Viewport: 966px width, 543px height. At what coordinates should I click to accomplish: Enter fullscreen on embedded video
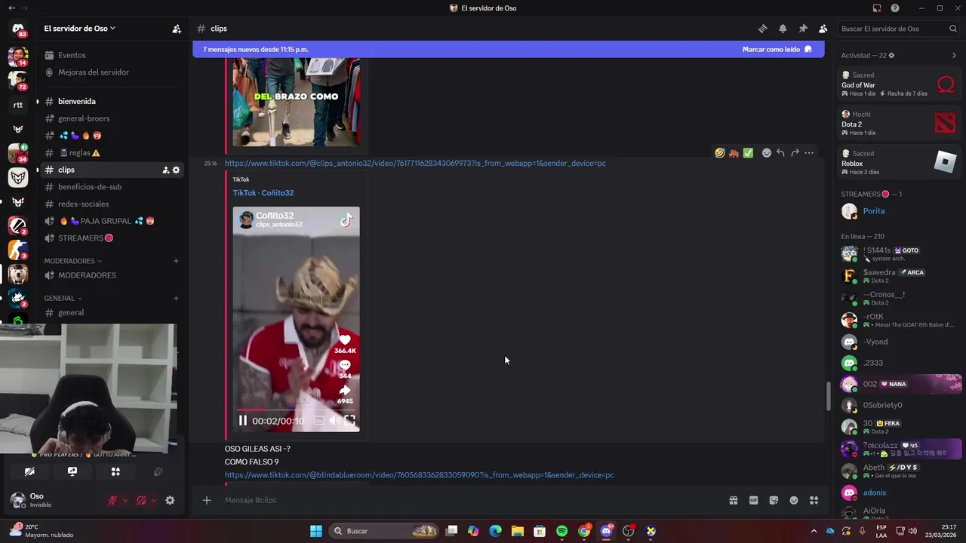click(349, 421)
